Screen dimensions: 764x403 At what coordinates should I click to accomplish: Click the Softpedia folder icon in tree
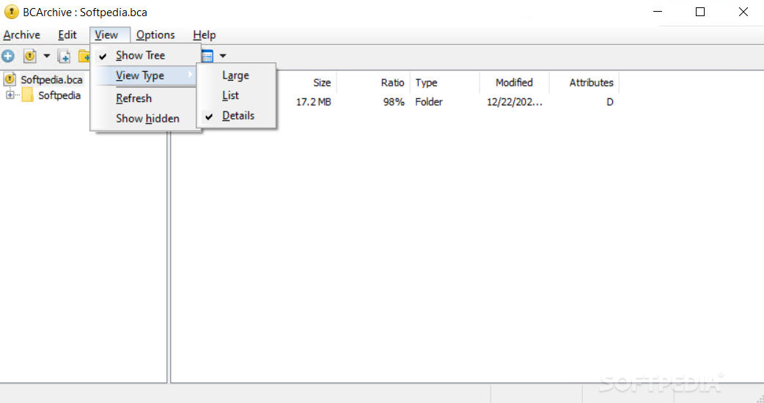[28, 95]
